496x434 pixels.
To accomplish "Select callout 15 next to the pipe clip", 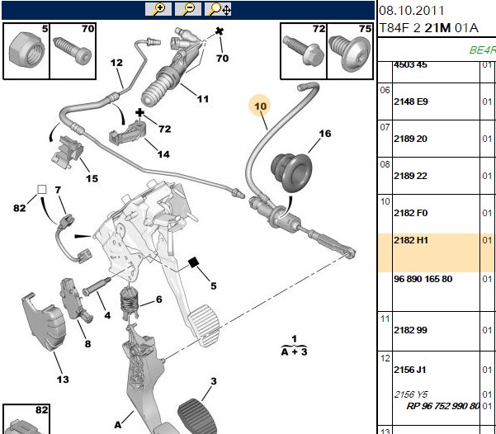I will (x=92, y=178).
